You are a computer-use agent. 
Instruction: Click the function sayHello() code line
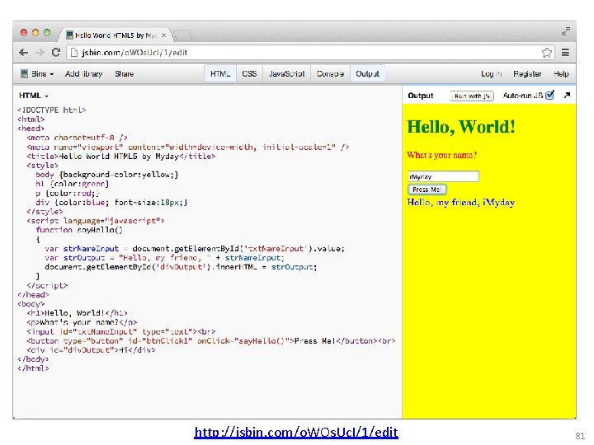click(79, 230)
